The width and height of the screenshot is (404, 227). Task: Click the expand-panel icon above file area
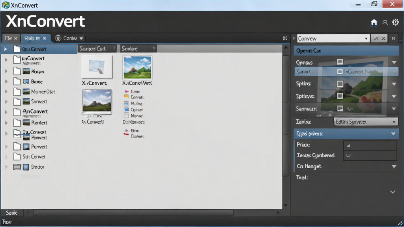pos(285,38)
